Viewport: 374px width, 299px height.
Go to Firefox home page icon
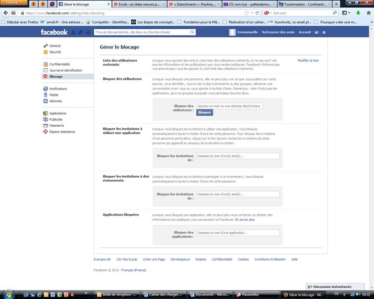tap(369, 13)
